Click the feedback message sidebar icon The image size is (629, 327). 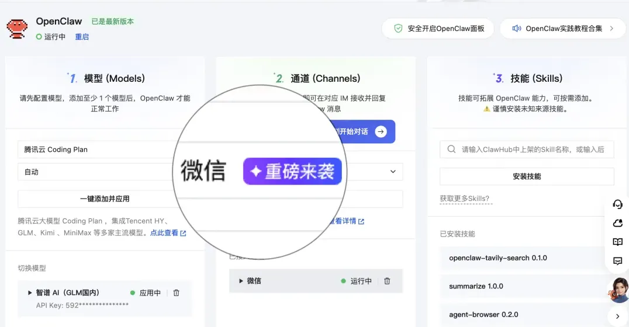pos(618,261)
